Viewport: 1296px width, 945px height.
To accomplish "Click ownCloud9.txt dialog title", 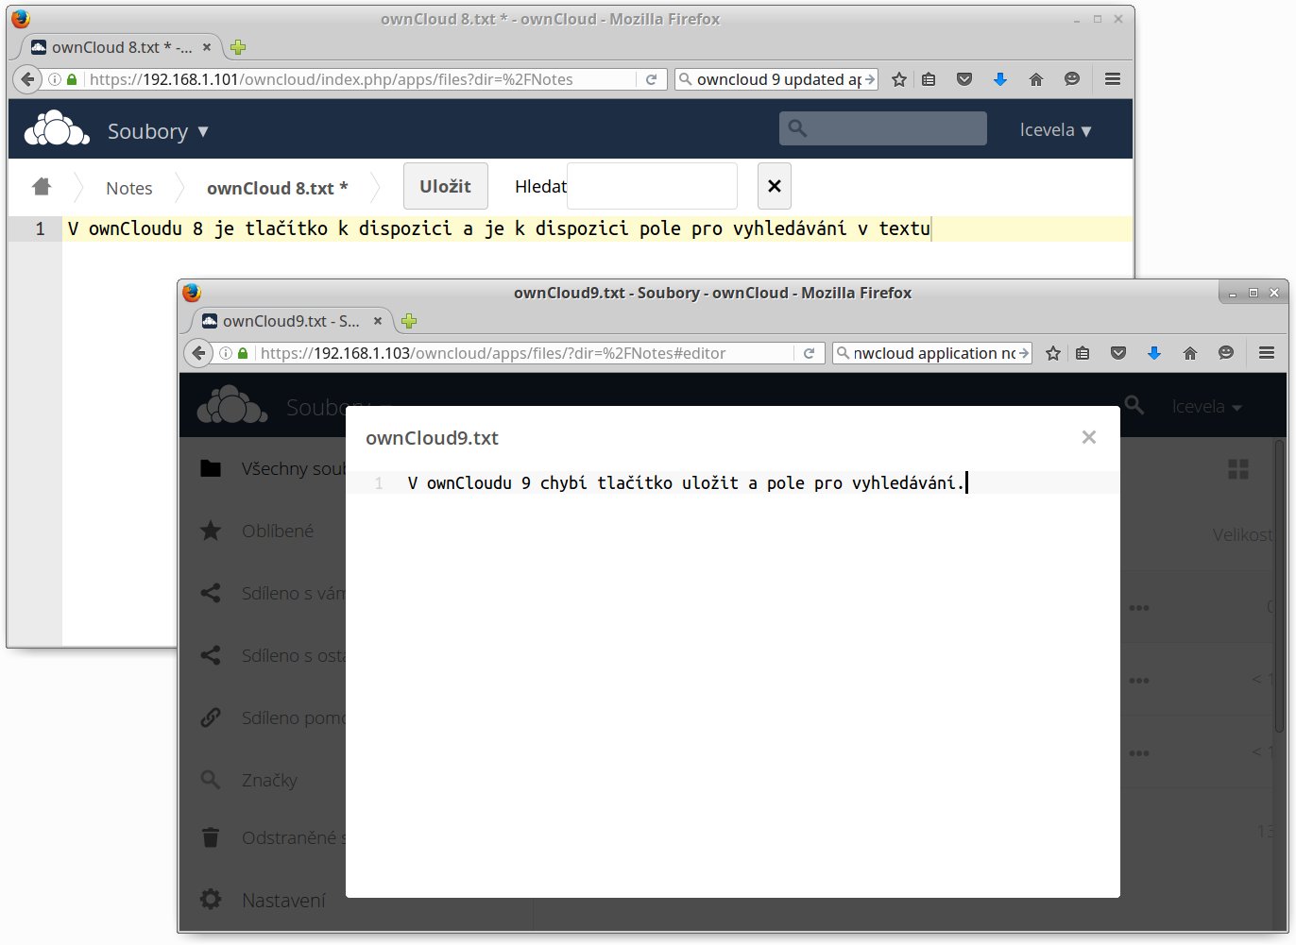I will (x=432, y=438).
